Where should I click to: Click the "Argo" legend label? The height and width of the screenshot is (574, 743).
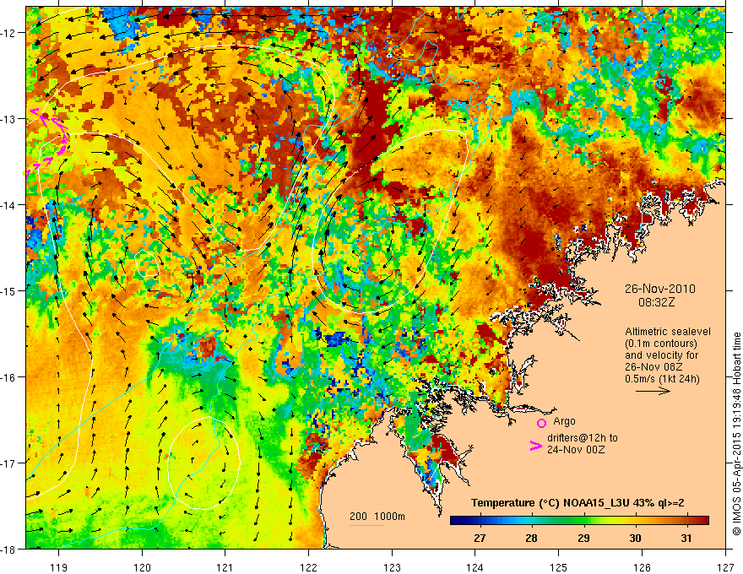[x=564, y=421]
